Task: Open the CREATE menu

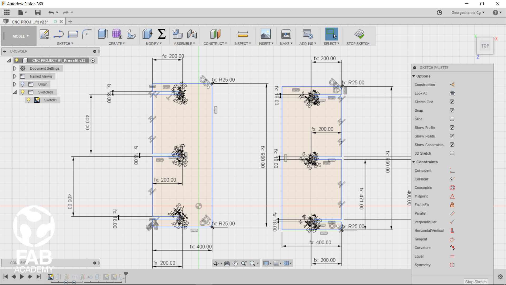Action: click(x=116, y=44)
